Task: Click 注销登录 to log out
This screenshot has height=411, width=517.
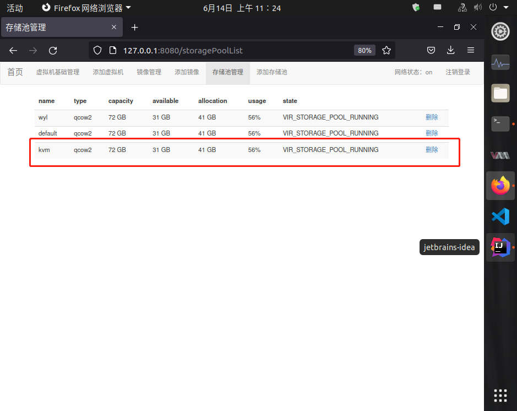Action: (458, 72)
